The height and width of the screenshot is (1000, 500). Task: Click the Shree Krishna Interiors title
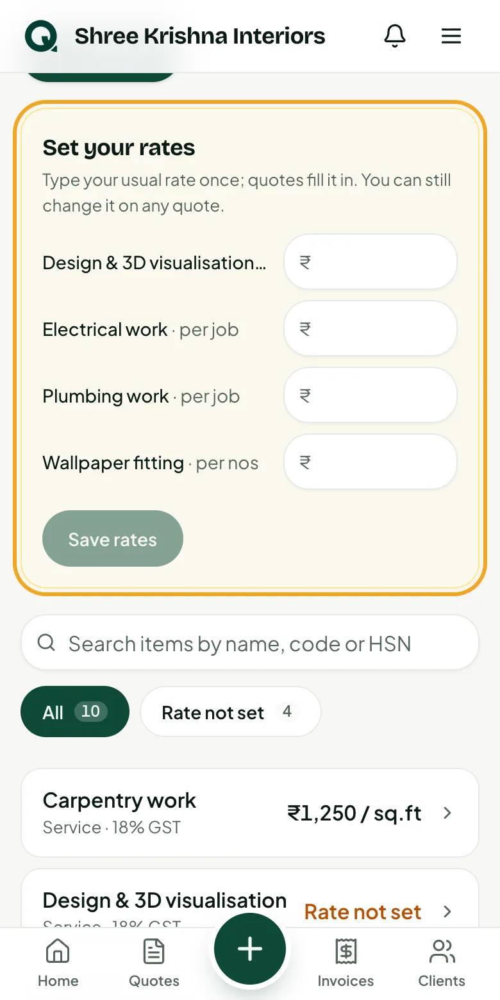pyautogui.click(x=200, y=36)
